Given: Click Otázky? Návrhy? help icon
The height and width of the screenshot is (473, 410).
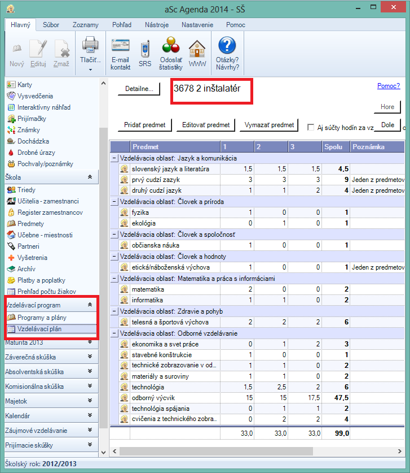Looking at the screenshot, I should tap(227, 45).
